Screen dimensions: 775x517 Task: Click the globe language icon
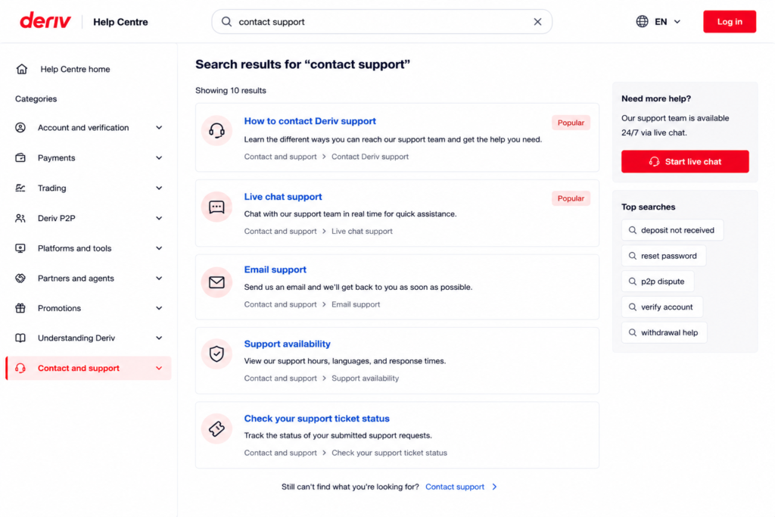[642, 22]
